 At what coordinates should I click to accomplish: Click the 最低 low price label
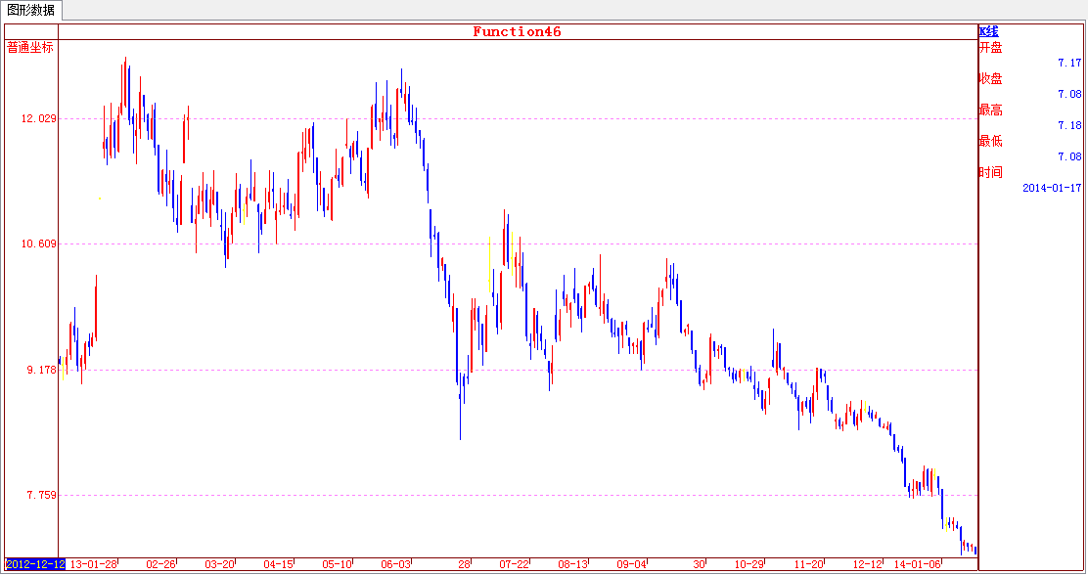tap(990, 141)
